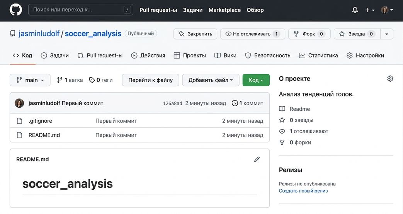The width and height of the screenshot is (403, 214).
Task: Open the GitHub home logo
Action: click(x=16, y=10)
